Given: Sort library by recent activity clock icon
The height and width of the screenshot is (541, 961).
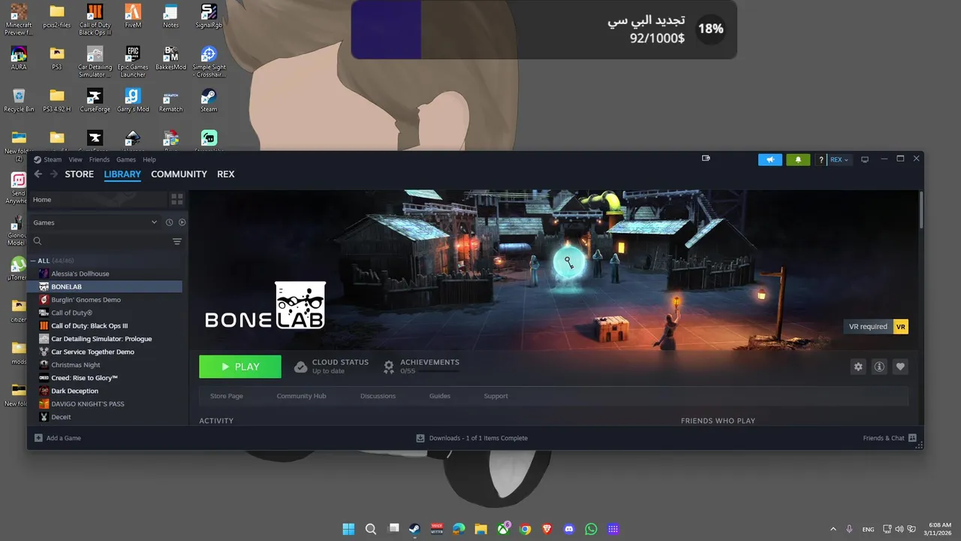Looking at the screenshot, I should pos(170,222).
